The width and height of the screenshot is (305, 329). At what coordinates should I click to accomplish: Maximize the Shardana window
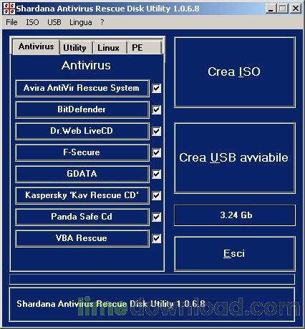tap(283, 9)
